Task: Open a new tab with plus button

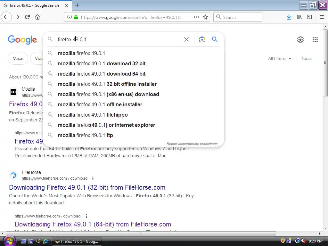Action: tap(77, 5)
